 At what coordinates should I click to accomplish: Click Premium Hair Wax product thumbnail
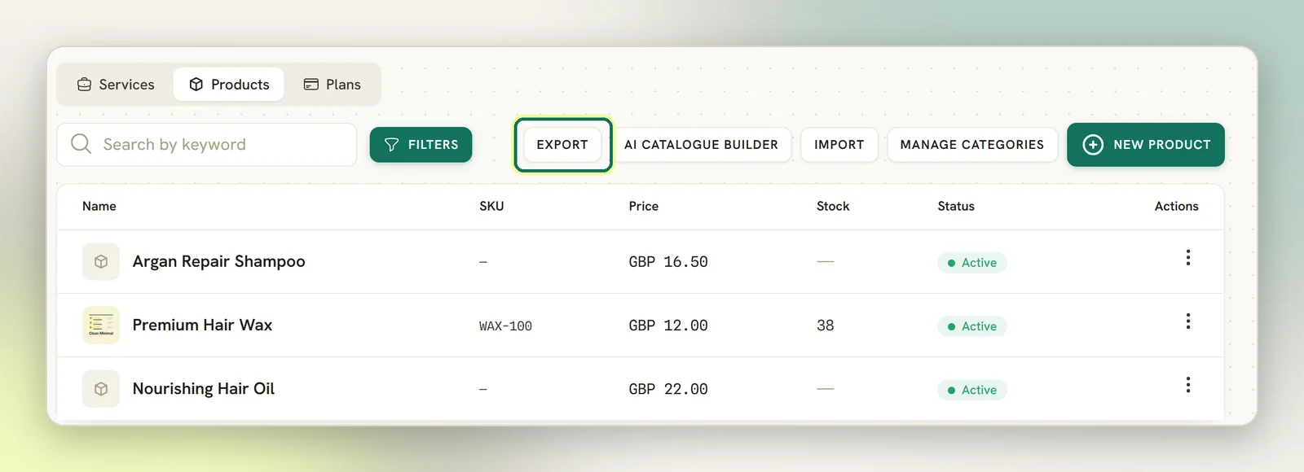[x=101, y=326]
